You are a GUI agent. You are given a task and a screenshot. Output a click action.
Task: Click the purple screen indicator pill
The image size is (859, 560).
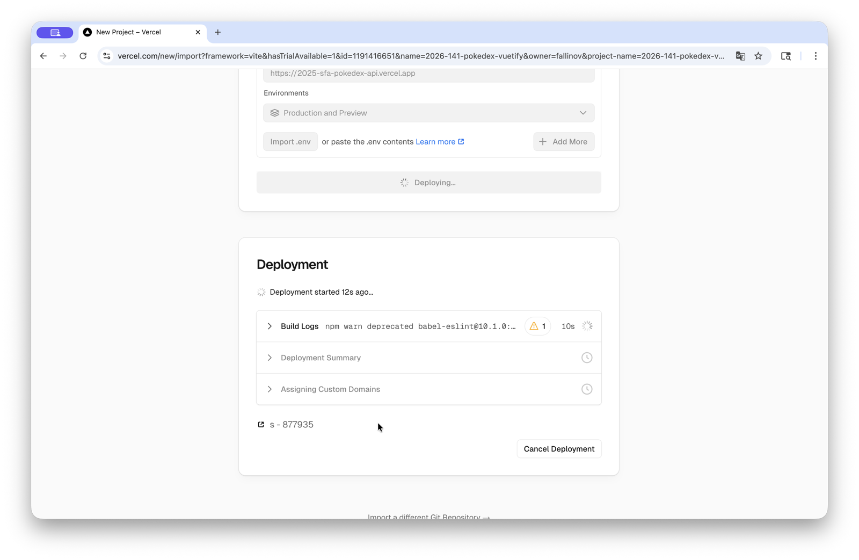(x=54, y=32)
